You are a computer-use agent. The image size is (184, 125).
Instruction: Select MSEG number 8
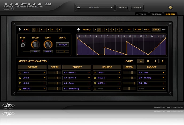click(121, 30)
